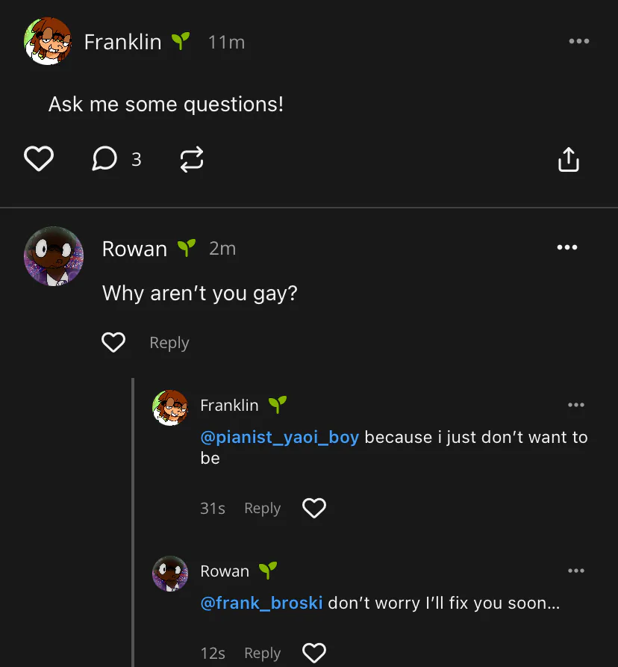Image resolution: width=618 pixels, height=667 pixels.
Task: Open the @frank_broski mention link
Action: 261,602
